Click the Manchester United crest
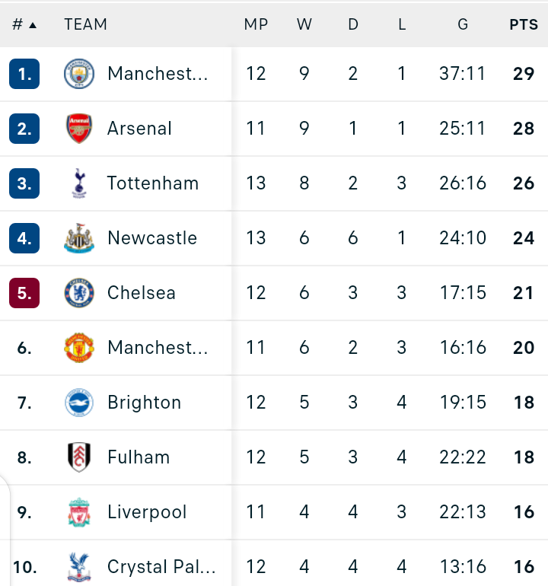548x586 pixels. (x=79, y=348)
